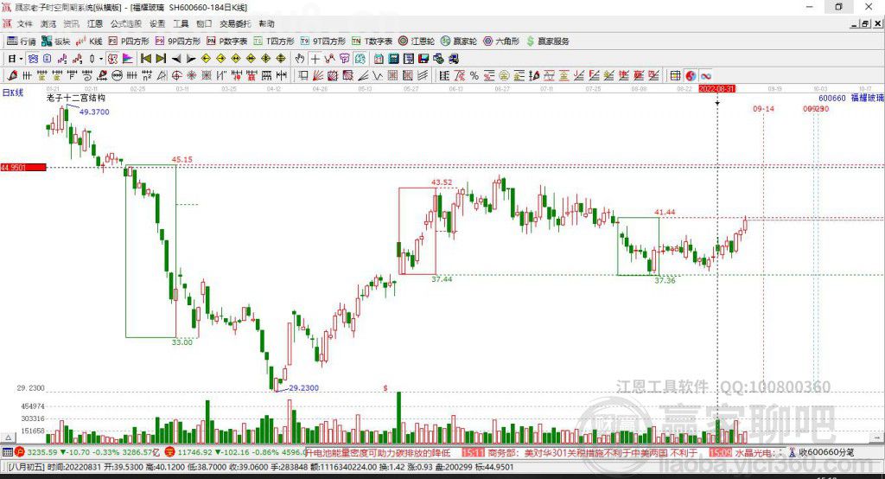Click the 600660 stock code
Screen dimensions: 885x479
832,98
